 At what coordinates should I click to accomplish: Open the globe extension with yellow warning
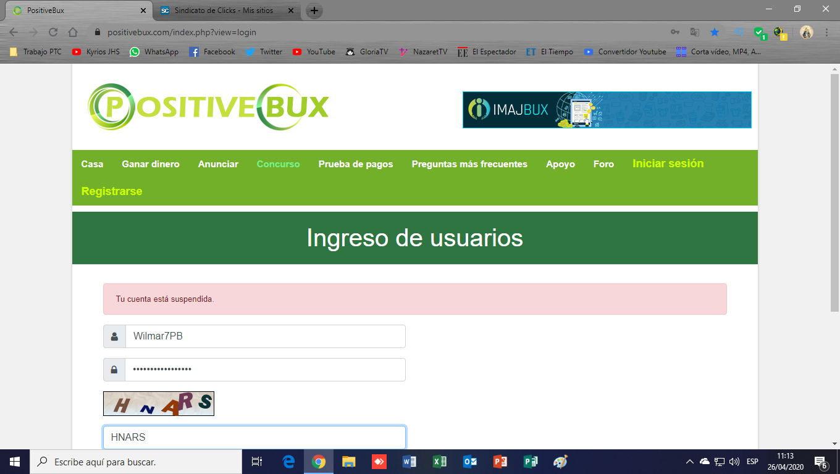[x=780, y=33]
